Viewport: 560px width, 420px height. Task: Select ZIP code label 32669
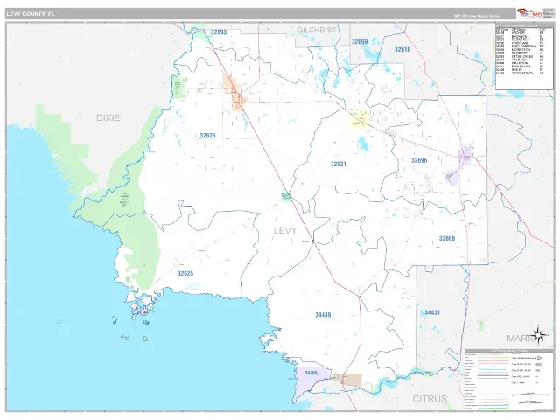click(x=360, y=42)
